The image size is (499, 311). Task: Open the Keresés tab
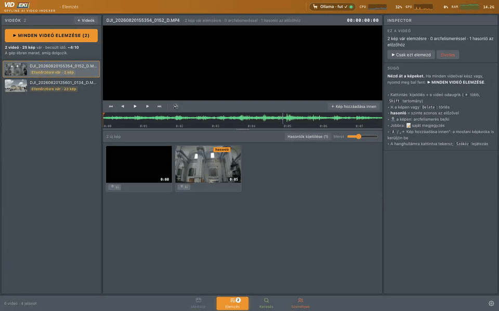(266, 303)
